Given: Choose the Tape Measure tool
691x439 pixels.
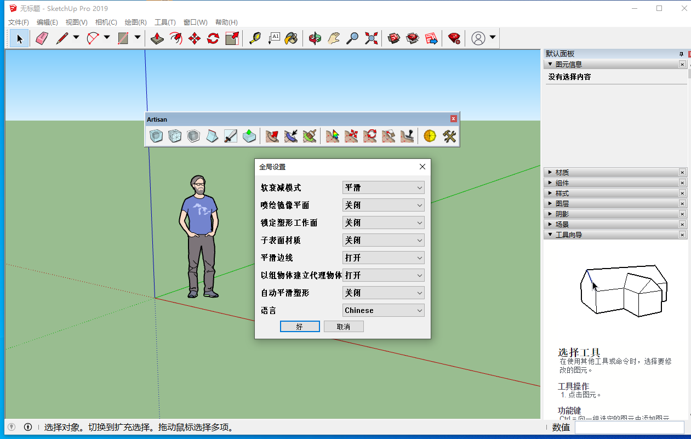Looking at the screenshot, I should pos(254,38).
